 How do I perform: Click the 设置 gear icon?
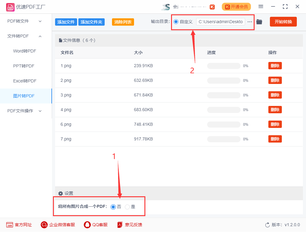click(61, 193)
